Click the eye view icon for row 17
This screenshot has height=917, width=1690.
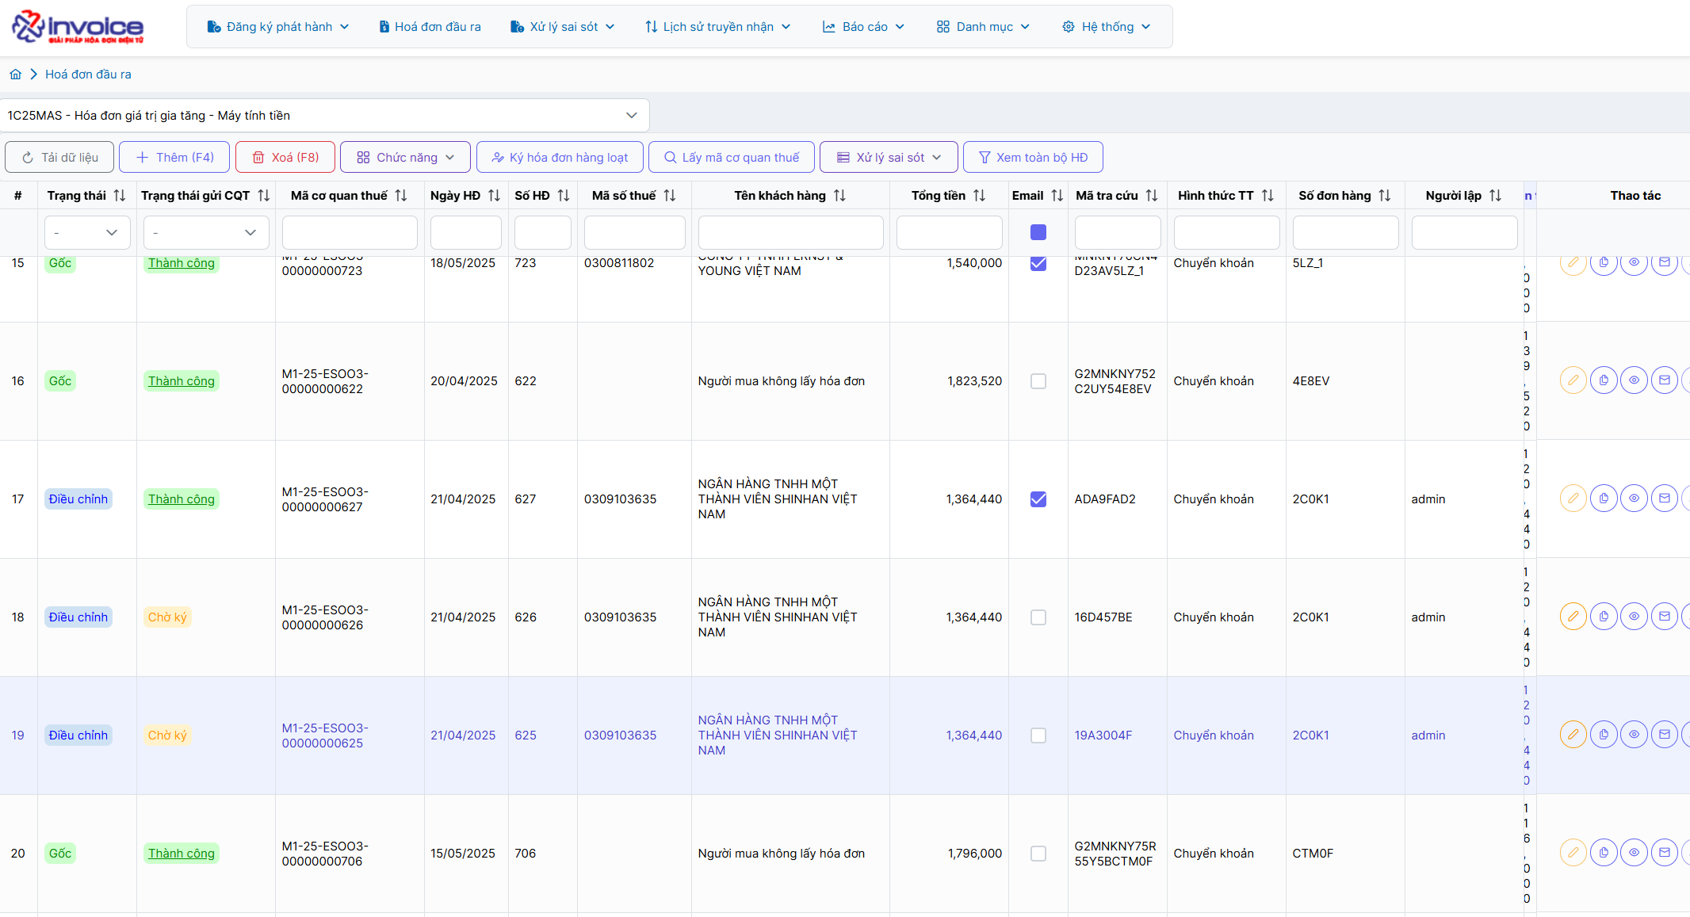[1634, 499]
